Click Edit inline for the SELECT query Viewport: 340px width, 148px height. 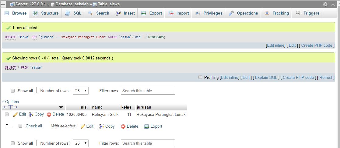click(x=230, y=77)
